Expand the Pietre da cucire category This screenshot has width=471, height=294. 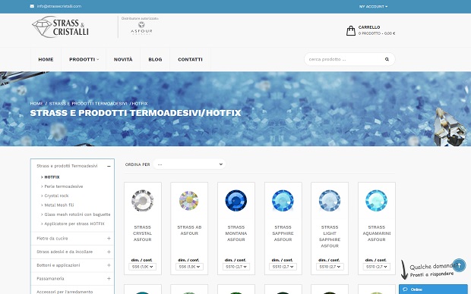click(x=109, y=238)
